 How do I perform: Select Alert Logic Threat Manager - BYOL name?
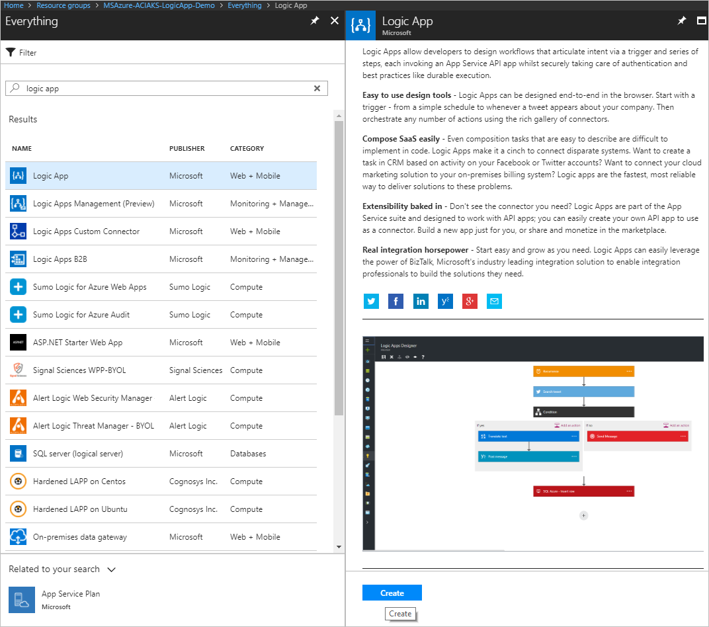[x=93, y=426]
